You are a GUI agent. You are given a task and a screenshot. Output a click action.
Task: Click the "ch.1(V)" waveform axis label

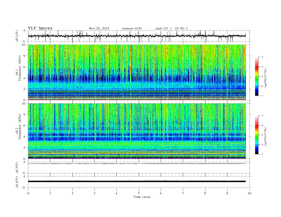pos(17,36)
